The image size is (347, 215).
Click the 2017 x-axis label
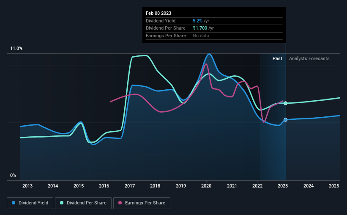tap(130, 186)
